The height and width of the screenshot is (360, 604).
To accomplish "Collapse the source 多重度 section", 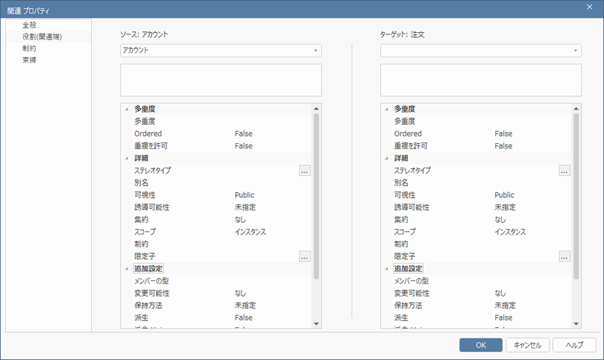I will click(x=126, y=109).
